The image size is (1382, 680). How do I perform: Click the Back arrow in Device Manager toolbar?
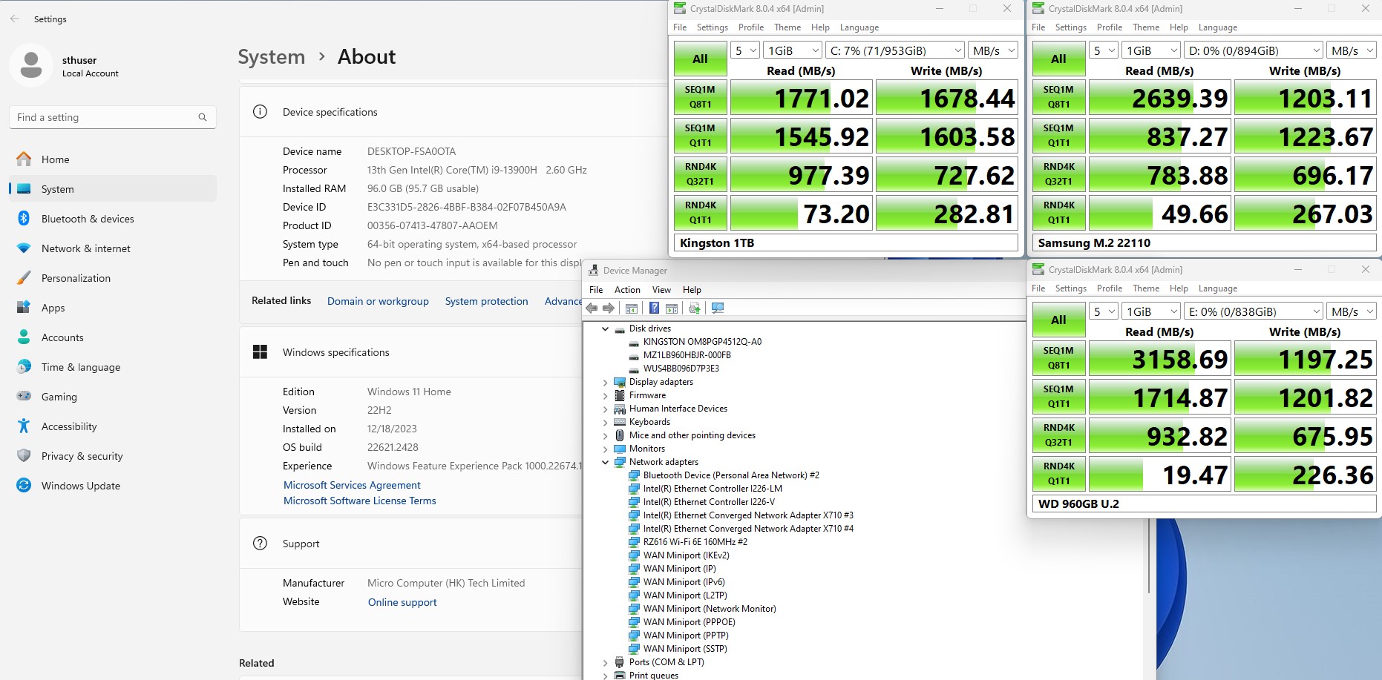pyautogui.click(x=592, y=308)
